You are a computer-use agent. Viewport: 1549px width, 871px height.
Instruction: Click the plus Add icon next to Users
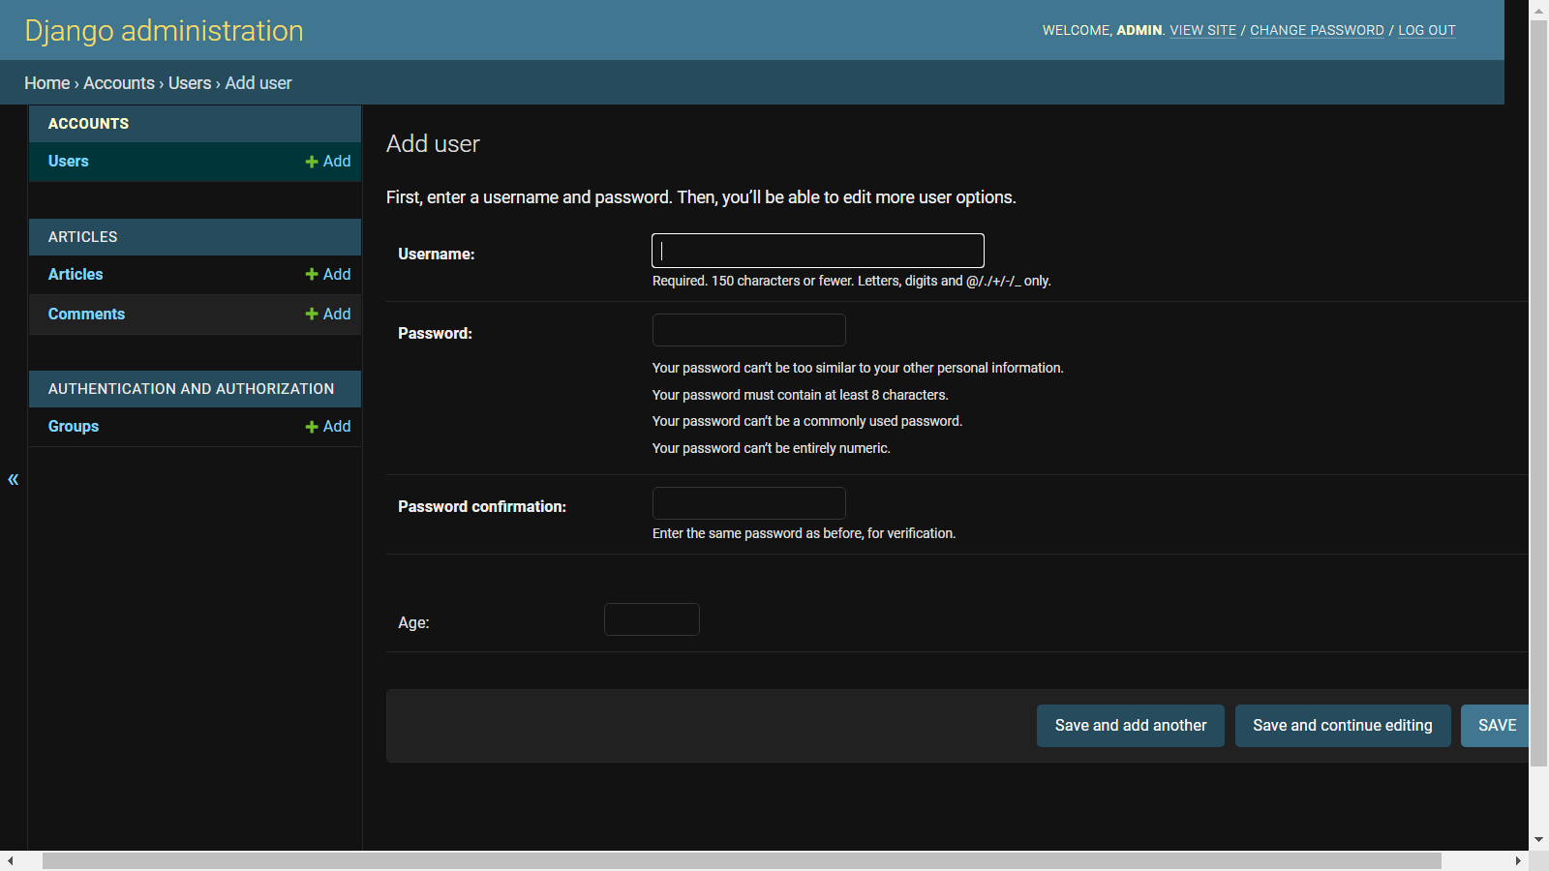click(328, 162)
